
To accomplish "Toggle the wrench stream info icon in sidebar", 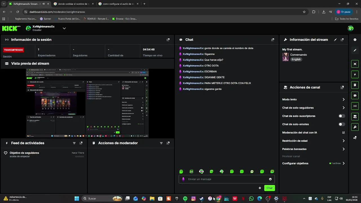I will click(x=355, y=127).
